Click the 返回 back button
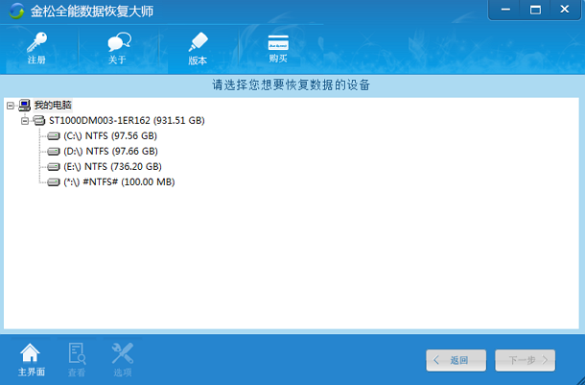Viewport: 585px width, 385px height. (456, 360)
